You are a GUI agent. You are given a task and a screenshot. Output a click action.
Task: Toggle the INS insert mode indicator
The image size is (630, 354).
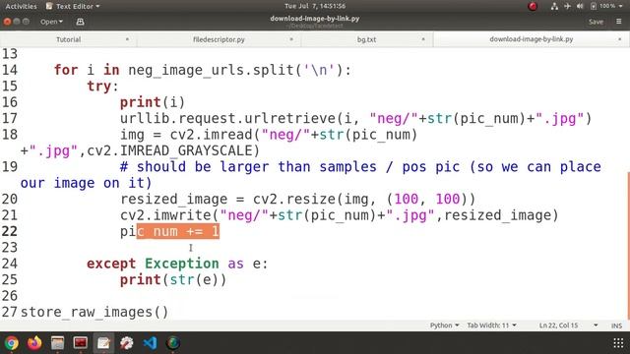tap(616, 325)
